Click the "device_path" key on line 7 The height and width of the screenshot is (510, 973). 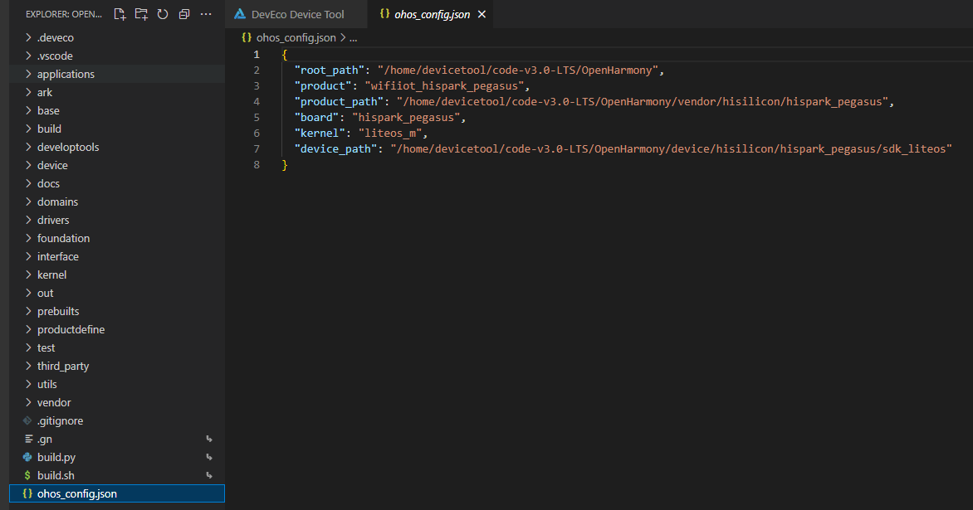click(x=335, y=149)
